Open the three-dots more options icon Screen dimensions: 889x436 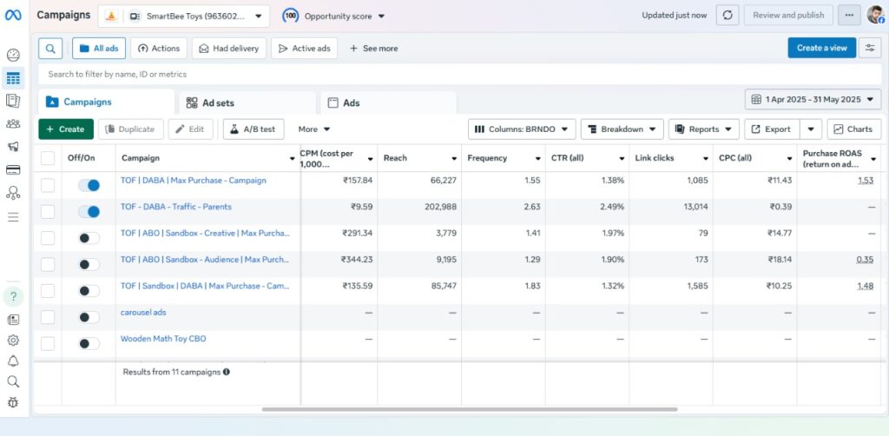(850, 16)
